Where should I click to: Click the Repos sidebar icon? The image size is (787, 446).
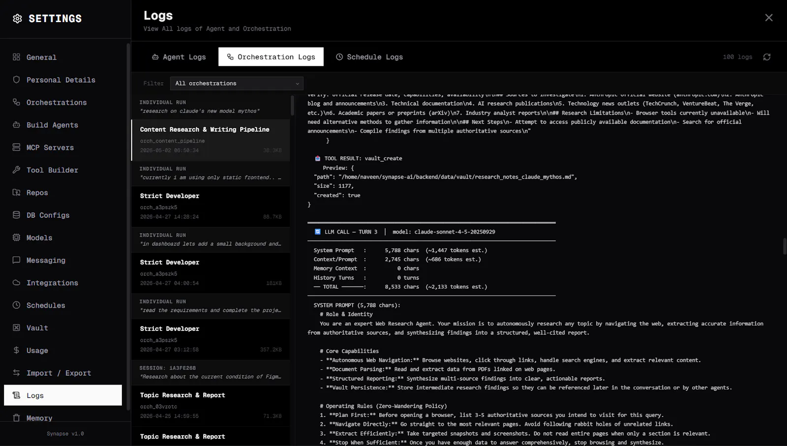[16, 192]
